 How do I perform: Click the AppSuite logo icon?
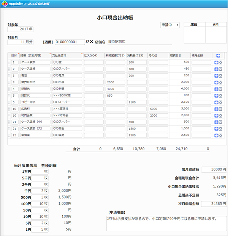[5, 4]
